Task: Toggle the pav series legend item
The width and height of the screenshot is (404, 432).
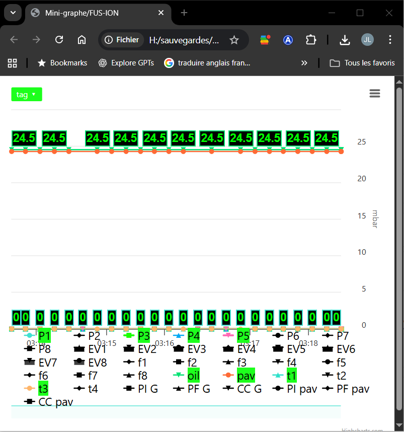Action: (x=239, y=376)
